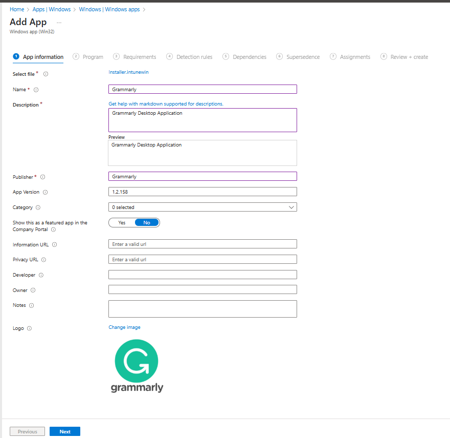Set featured app toggle to No
The height and width of the screenshot is (438, 450).
pos(147,223)
